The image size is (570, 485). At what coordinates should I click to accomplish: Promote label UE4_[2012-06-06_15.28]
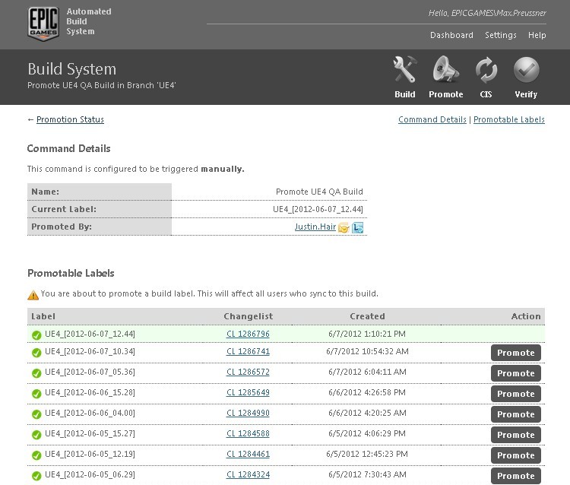point(516,394)
